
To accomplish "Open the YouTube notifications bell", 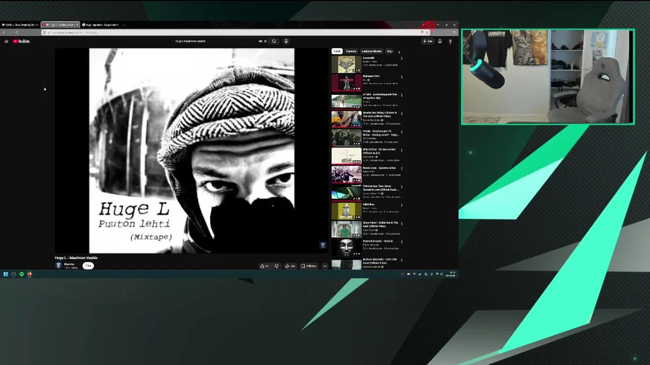I will pos(440,41).
